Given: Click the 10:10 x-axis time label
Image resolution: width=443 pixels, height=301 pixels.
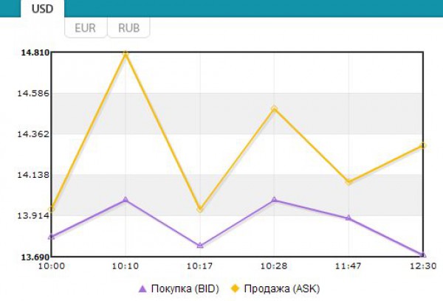Looking at the screenshot, I should [x=126, y=266].
